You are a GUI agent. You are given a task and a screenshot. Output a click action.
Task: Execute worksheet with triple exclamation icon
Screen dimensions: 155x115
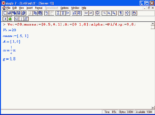(x=26, y=19)
